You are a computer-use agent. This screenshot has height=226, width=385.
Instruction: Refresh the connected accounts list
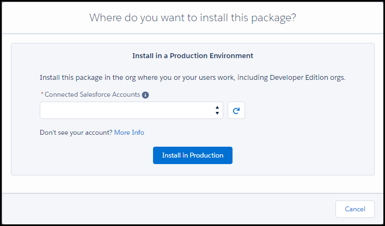236,110
